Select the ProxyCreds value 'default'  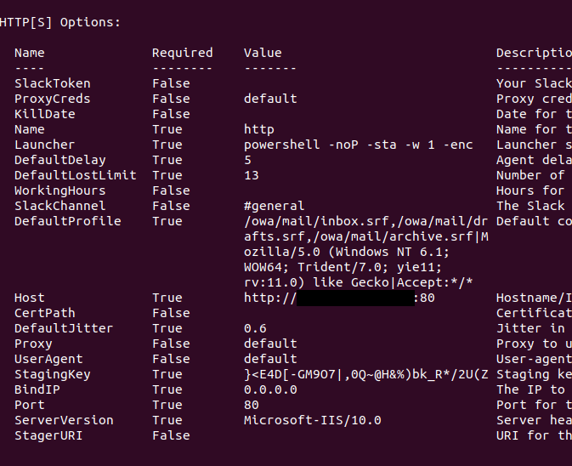pyautogui.click(x=270, y=99)
